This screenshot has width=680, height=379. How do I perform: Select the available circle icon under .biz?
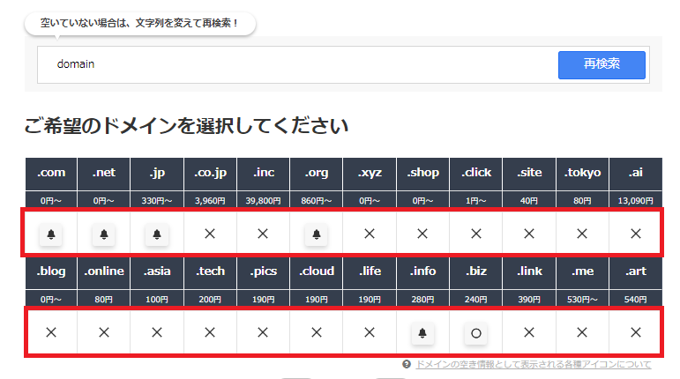tap(475, 332)
